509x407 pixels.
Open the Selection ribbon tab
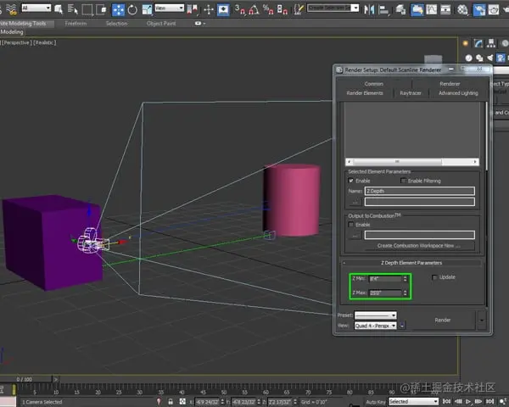(x=116, y=24)
